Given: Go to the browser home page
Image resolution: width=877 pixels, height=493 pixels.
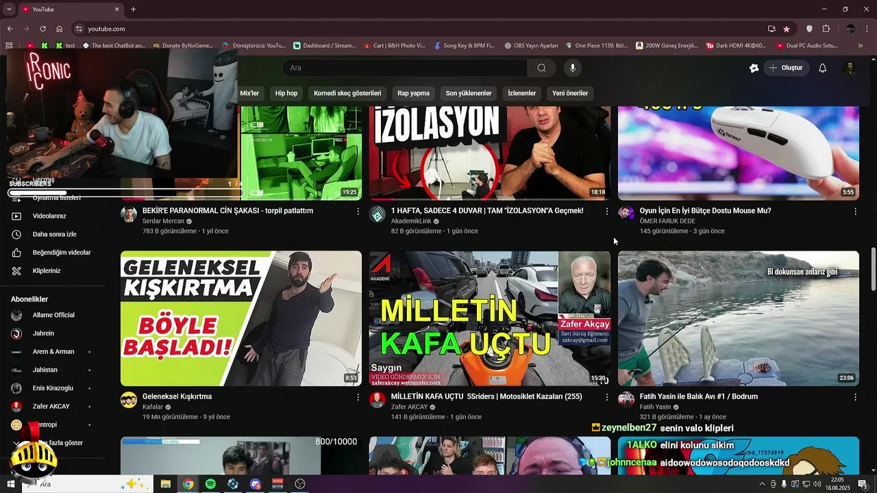Looking at the screenshot, I should pos(60,29).
